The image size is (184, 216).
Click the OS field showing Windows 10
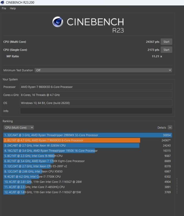[x=96, y=103]
